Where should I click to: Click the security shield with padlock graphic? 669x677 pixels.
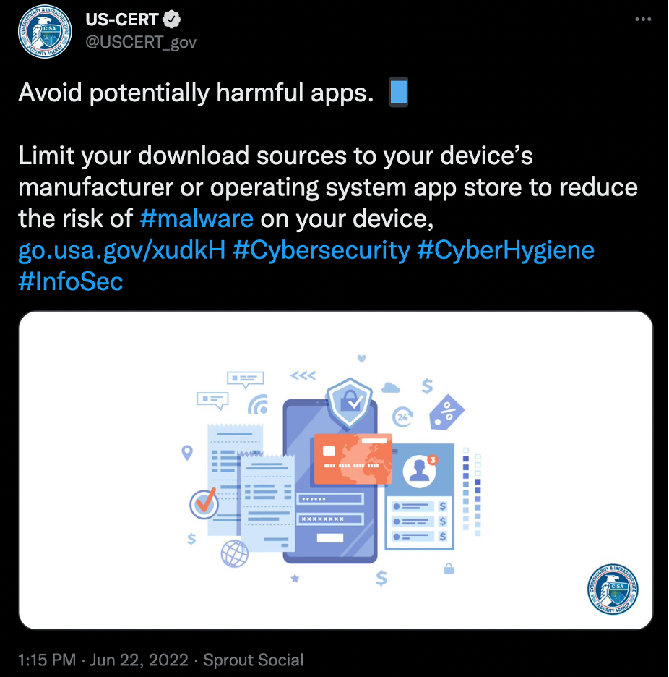[349, 401]
